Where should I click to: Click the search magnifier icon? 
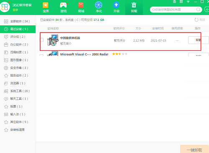[198, 10]
